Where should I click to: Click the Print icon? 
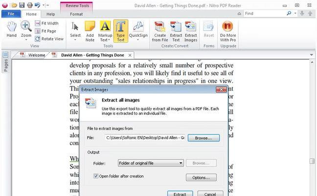tap(30, 5)
